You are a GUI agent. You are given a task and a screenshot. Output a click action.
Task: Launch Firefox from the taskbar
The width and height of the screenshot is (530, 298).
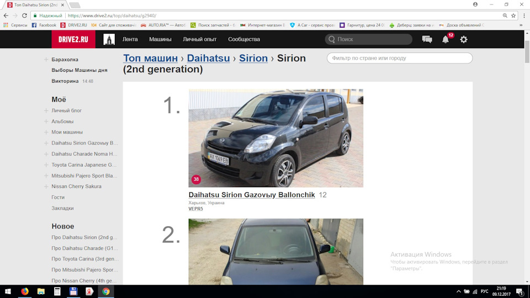coord(25,291)
